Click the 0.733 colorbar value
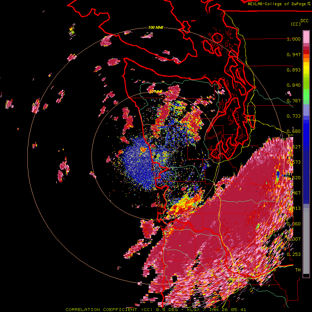The image size is (312, 312). (294, 116)
